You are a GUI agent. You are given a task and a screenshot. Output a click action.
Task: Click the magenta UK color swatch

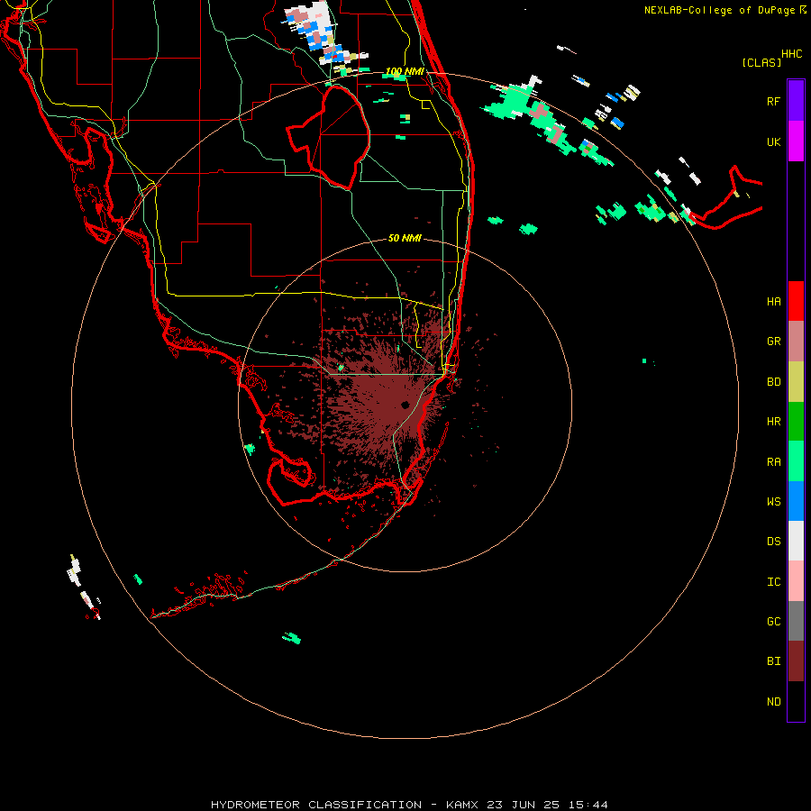click(796, 141)
